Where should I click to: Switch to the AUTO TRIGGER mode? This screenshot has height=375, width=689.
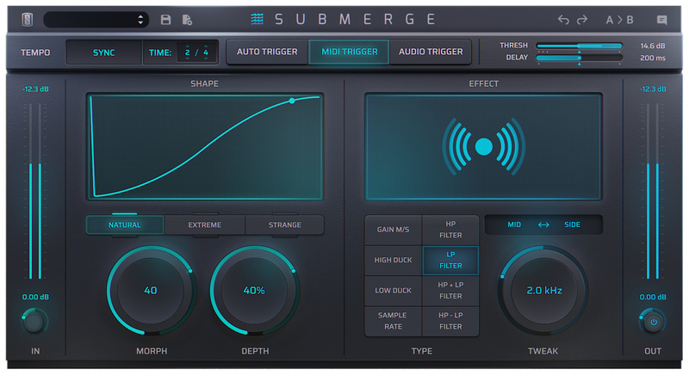(x=267, y=52)
